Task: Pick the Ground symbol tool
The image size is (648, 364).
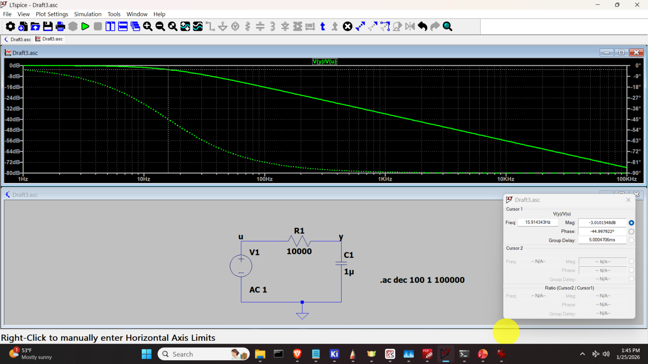Action: 222,26
